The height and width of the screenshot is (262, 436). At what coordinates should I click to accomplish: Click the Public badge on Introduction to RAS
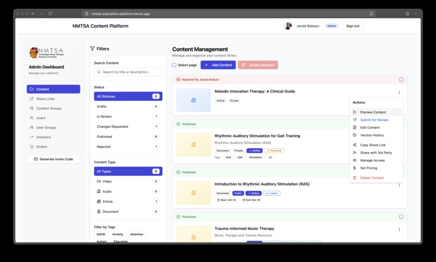click(238, 193)
